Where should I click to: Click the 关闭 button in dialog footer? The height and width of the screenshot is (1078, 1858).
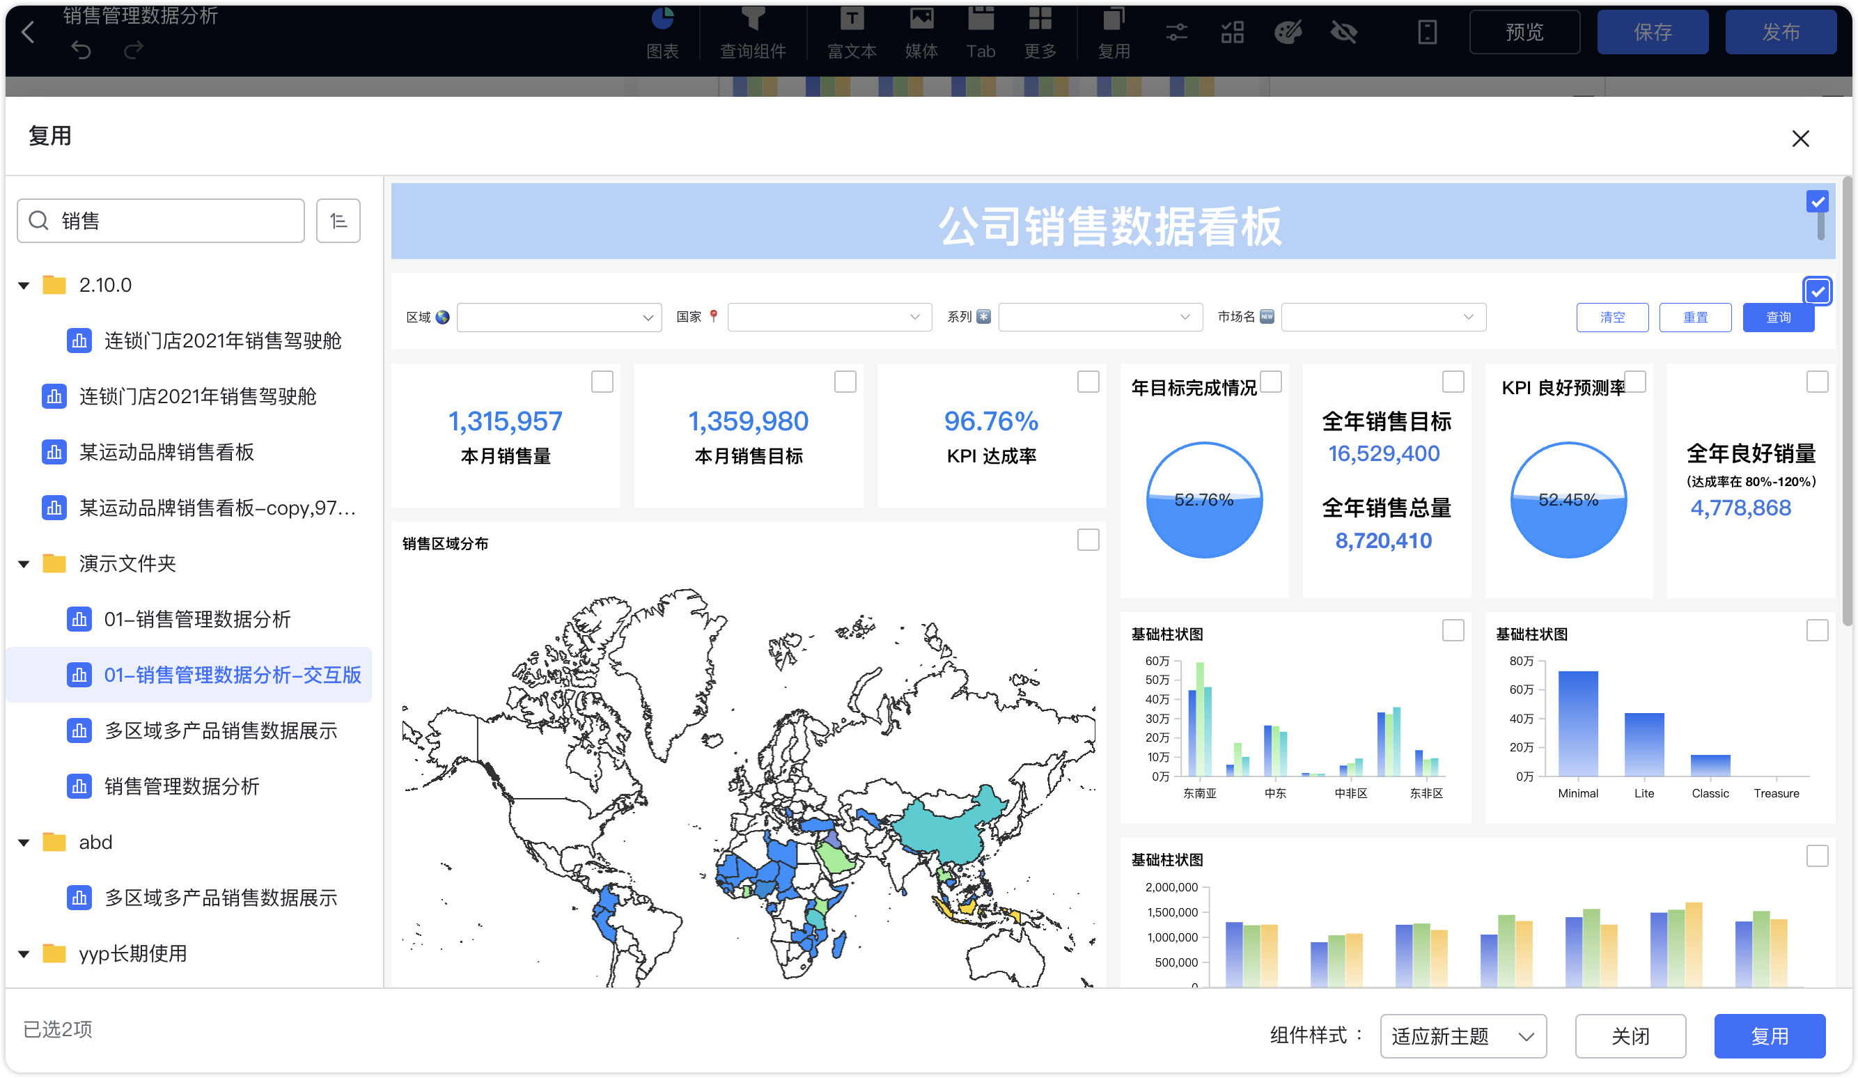tap(1630, 1036)
